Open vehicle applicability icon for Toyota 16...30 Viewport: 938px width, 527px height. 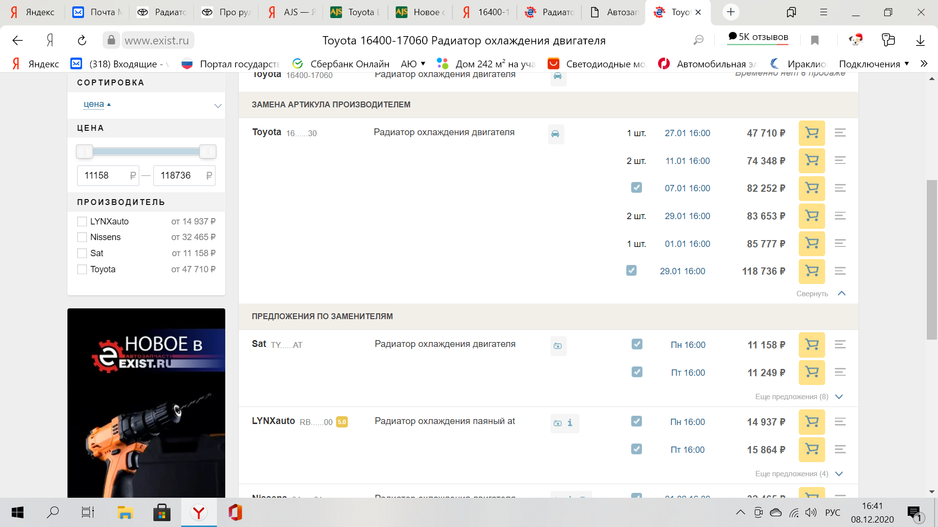pos(555,134)
